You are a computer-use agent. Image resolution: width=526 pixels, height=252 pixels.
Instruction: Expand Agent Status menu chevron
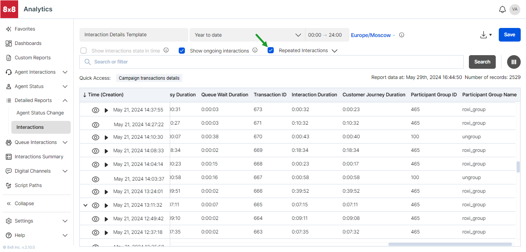pos(65,87)
